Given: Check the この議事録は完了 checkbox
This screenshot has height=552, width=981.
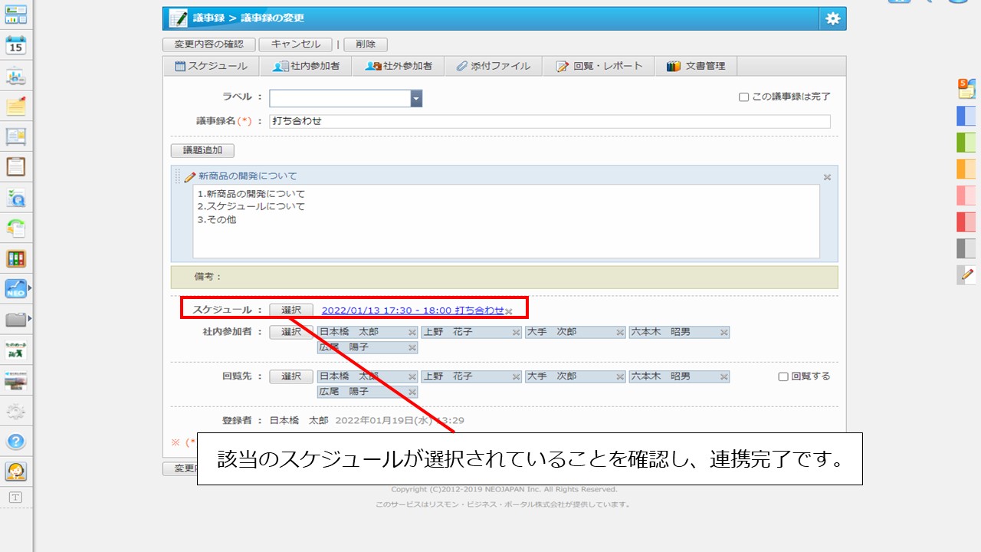Looking at the screenshot, I should (x=743, y=97).
